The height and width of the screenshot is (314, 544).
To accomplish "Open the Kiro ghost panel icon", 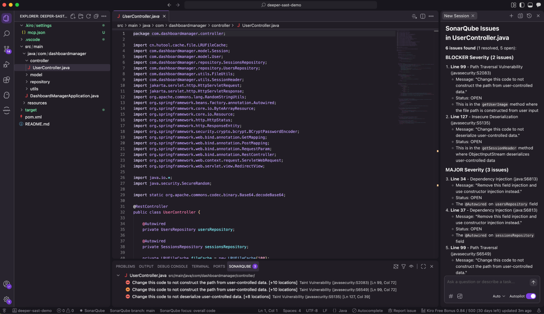I will point(7,95).
